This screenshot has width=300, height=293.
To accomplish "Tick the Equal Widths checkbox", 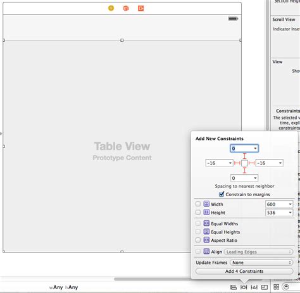I will 198,223.
